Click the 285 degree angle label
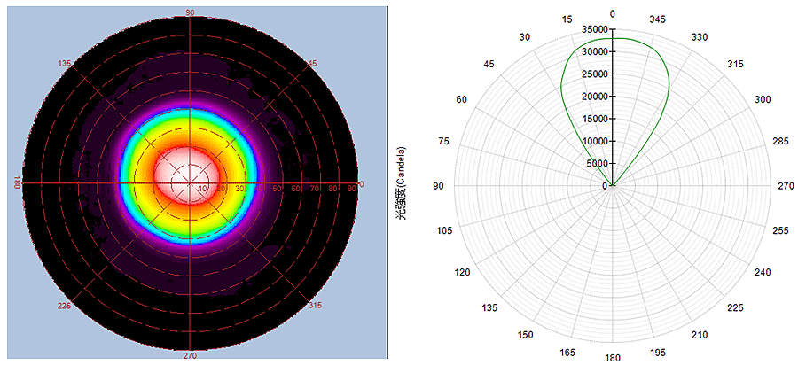This screenshot has width=798, height=365. pos(779,141)
